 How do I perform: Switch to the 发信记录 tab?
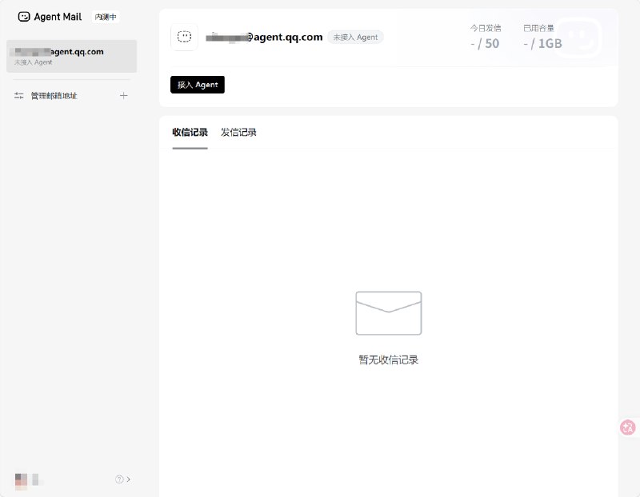click(238, 132)
